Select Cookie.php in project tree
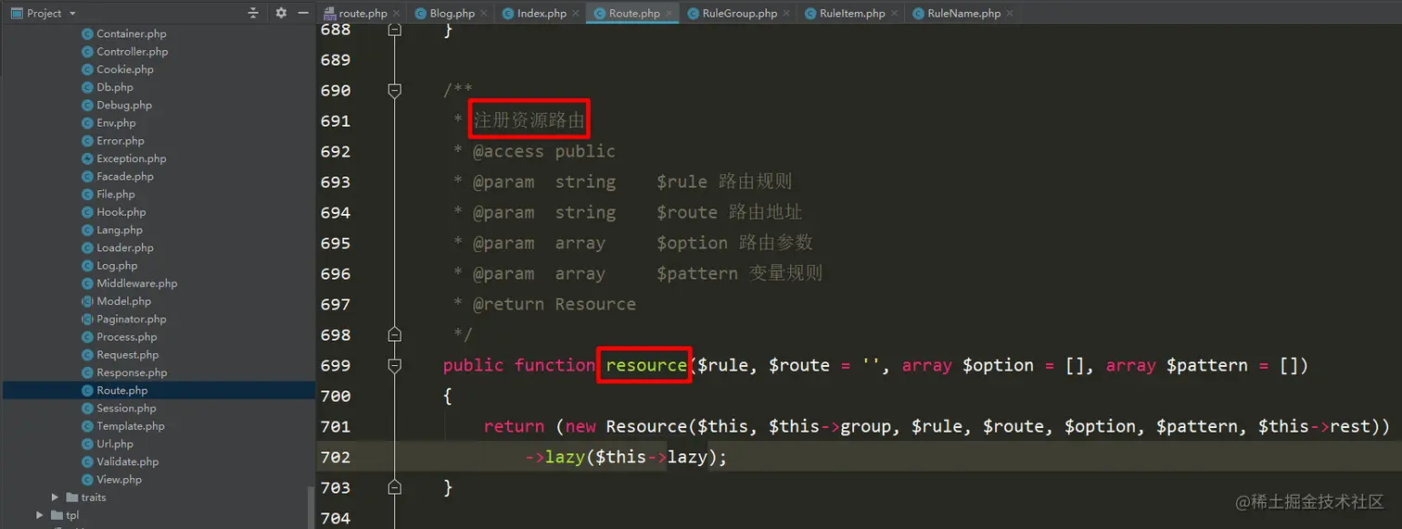Viewport: 1402px width, 529px height. (x=124, y=69)
